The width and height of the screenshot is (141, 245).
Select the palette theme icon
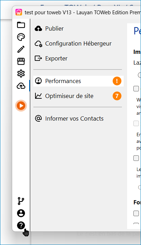pyautogui.click(x=21, y=37)
